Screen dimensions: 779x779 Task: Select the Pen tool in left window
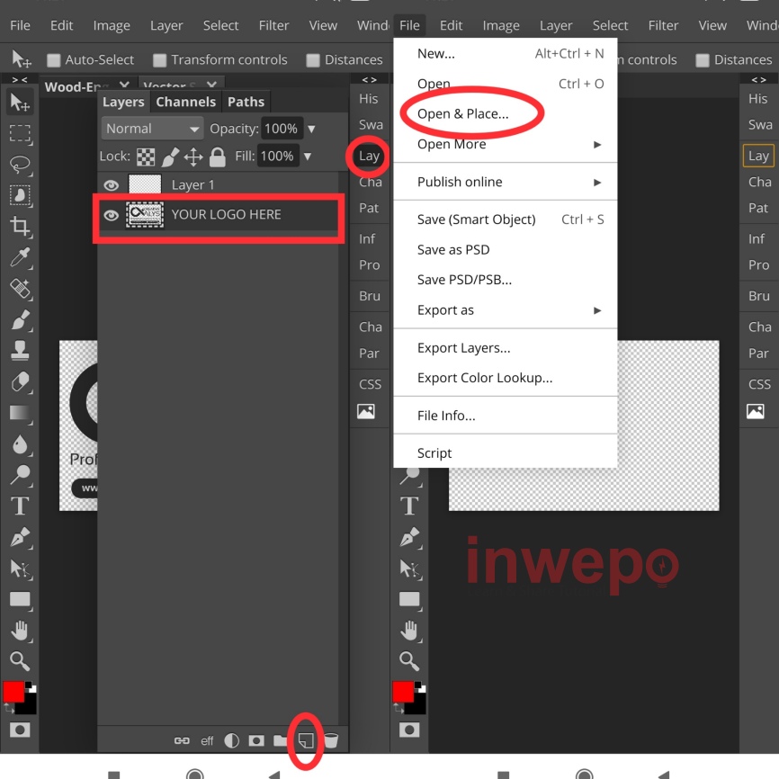point(20,537)
